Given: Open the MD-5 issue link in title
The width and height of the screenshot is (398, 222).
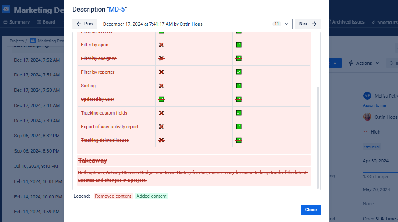Looking at the screenshot, I should pos(117,10).
